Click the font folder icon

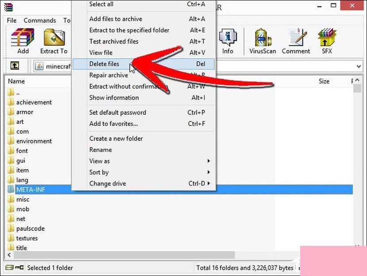11,151
